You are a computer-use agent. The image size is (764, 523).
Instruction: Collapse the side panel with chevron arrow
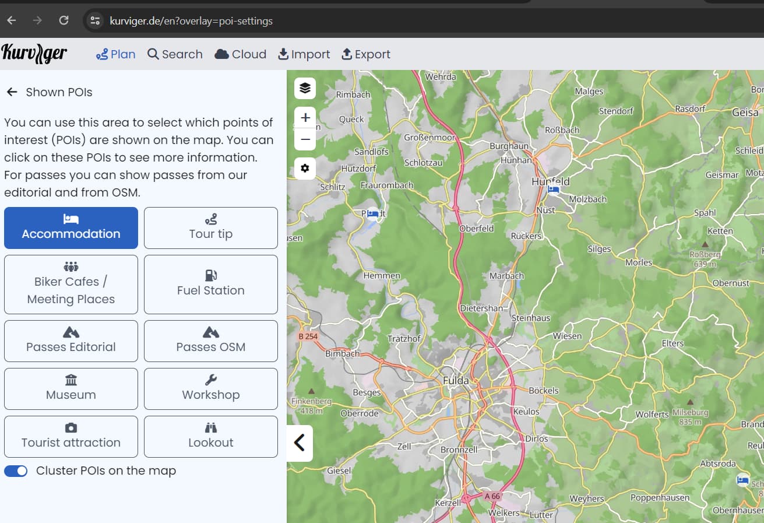click(x=300, y=443)
